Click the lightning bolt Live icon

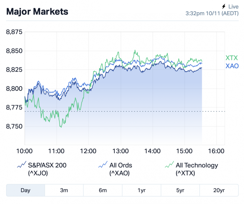point(224,6)
